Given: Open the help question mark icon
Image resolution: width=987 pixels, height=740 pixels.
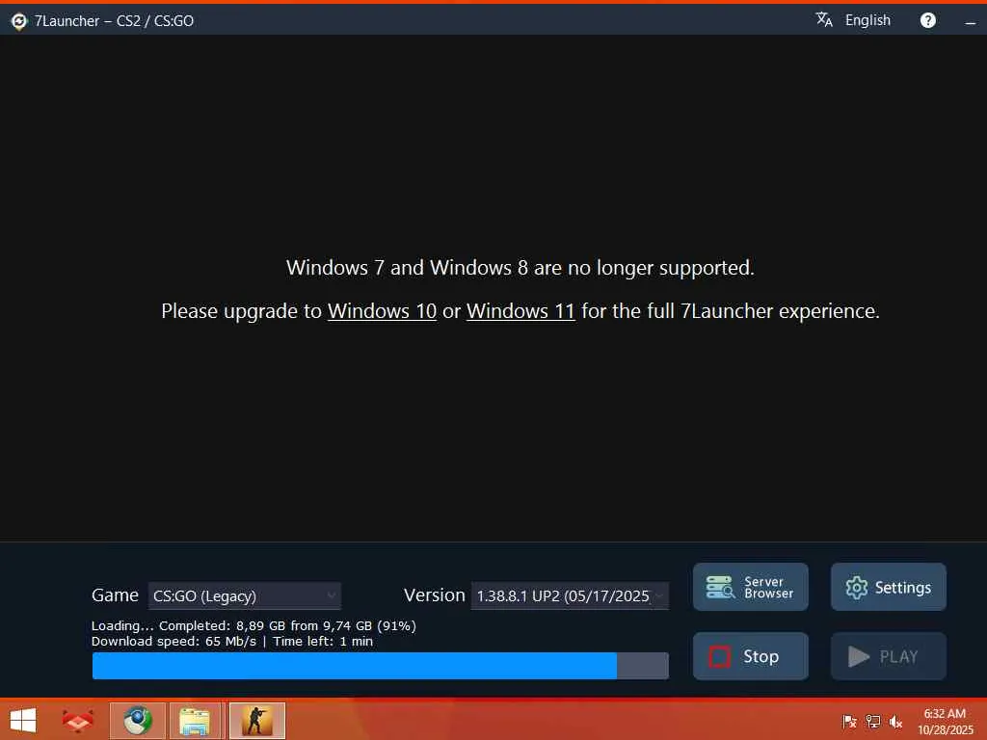Looking at the screenshot, I should 928,21.
